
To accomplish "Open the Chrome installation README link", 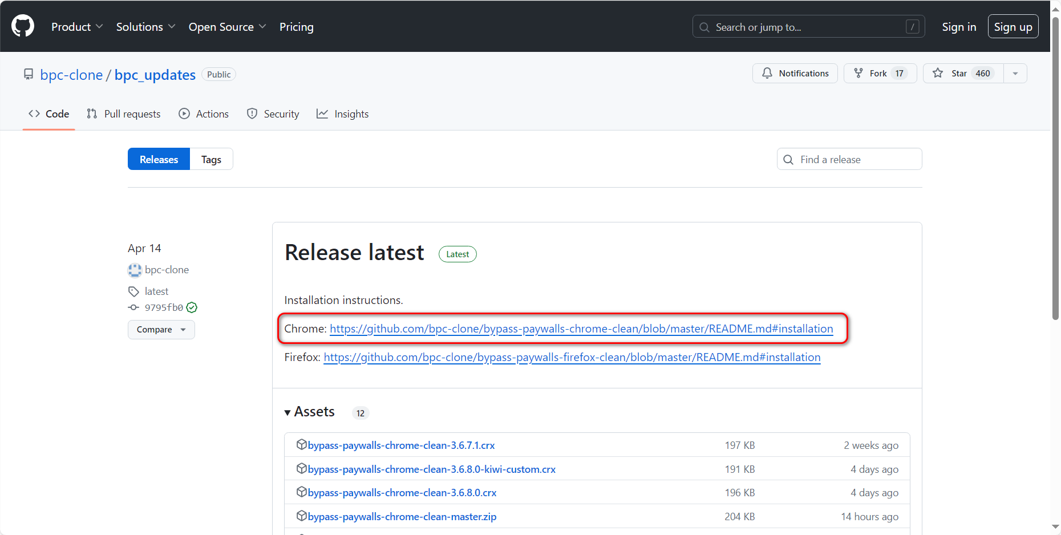I will click(x=581, y=329).
